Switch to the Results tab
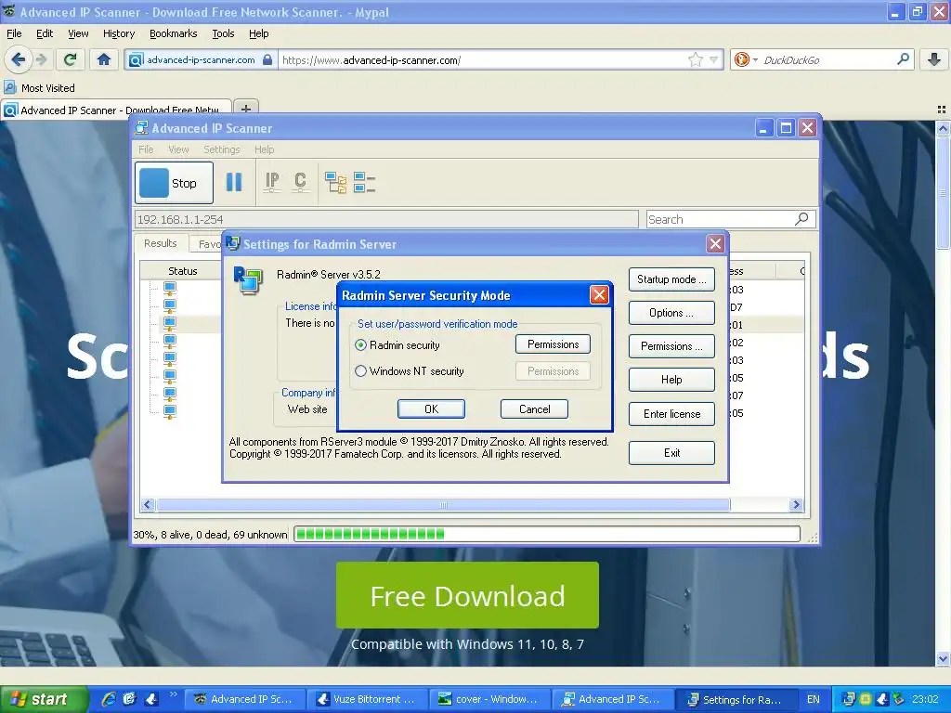Image resolution: width=951 pixels, height=713 pixels. 160,243
